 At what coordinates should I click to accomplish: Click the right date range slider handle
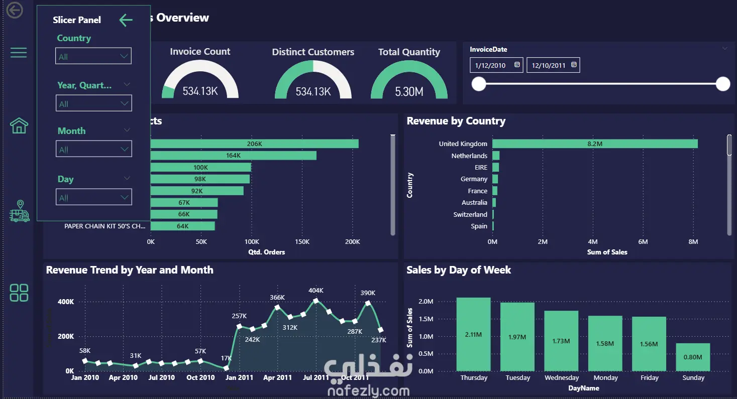[723, 84]
